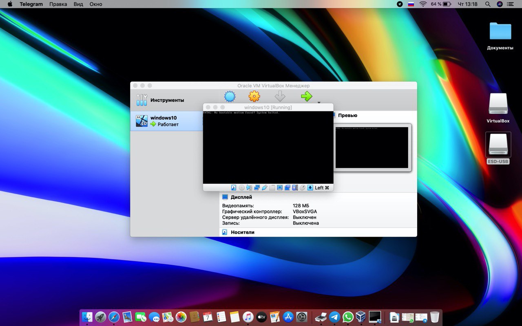
Task: Open VM Settings with the orange gear icon
Action: [x=254, y=97]
